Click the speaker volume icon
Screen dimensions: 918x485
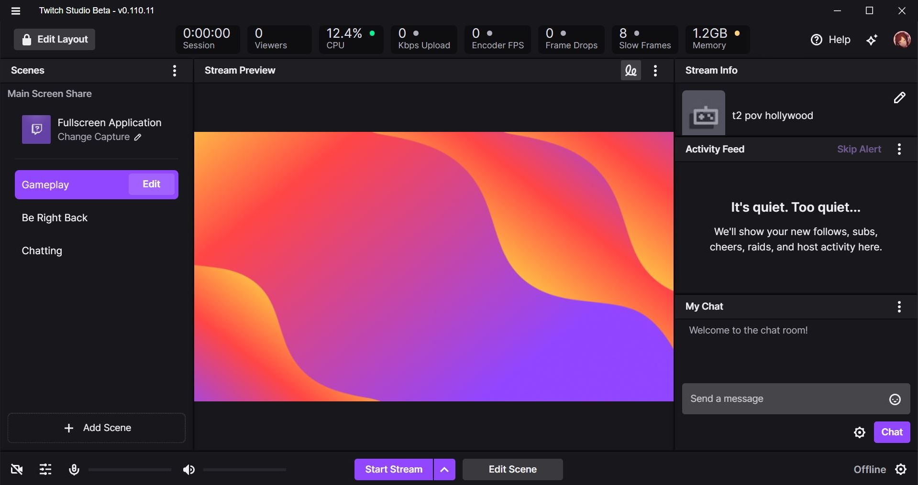(188, 469)
